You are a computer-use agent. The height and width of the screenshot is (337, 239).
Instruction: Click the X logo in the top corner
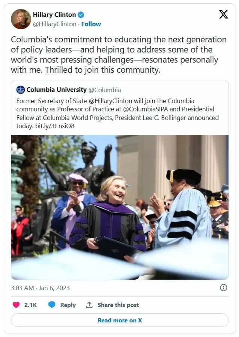pos(223,15)
